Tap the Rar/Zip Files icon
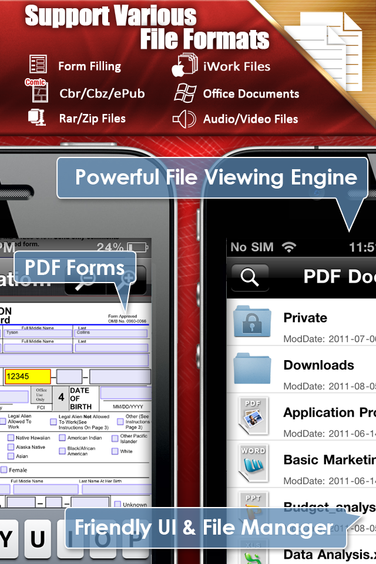Viewport: 376px width, 564px height. point(36,117)
